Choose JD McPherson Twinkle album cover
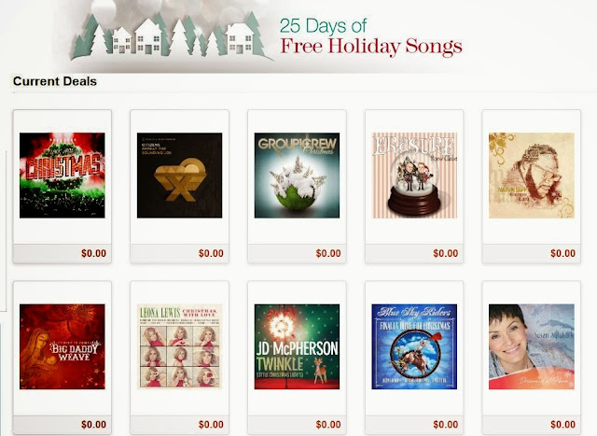This screenshot has height=436, width=597. 297,346
